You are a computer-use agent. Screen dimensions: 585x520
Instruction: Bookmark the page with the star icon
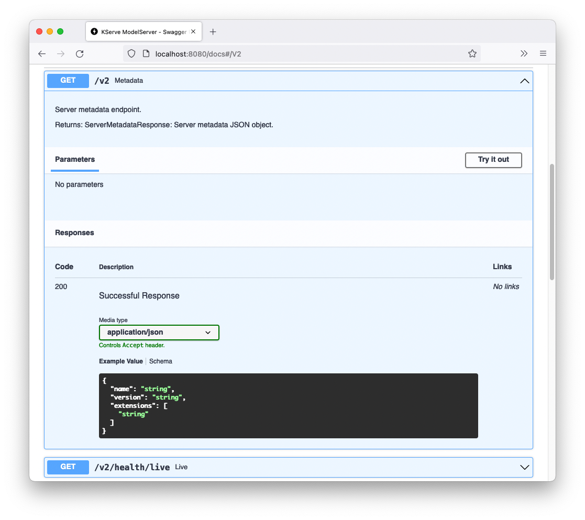(472, 53)
